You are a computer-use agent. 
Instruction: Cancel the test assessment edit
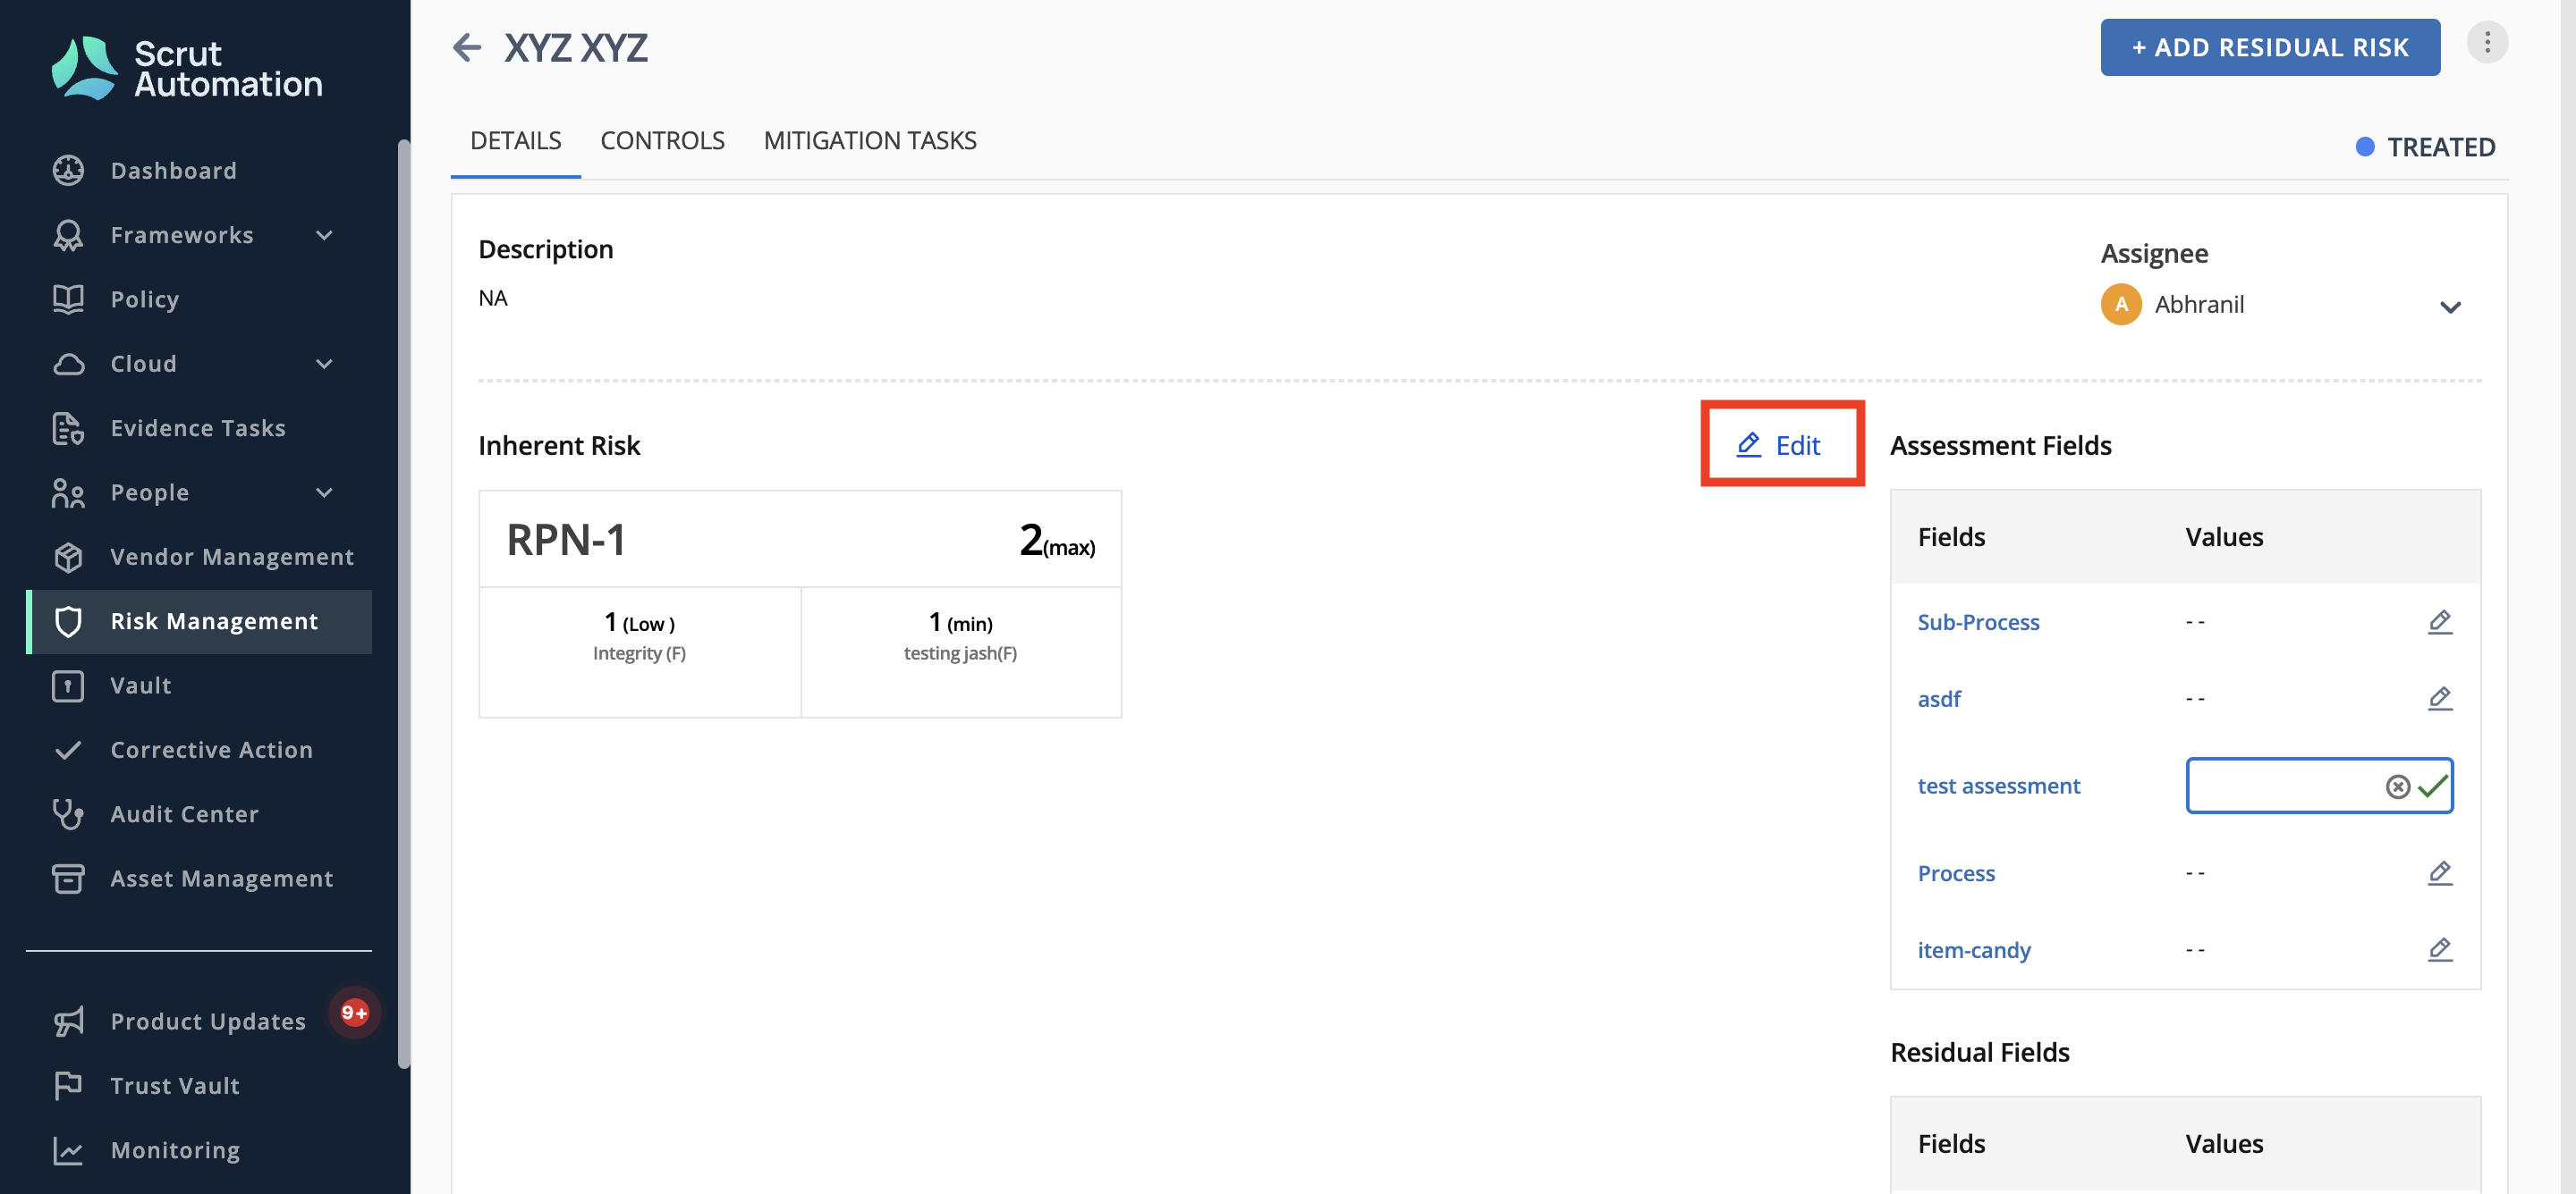pyautogui.click(x=2398, y=786)
